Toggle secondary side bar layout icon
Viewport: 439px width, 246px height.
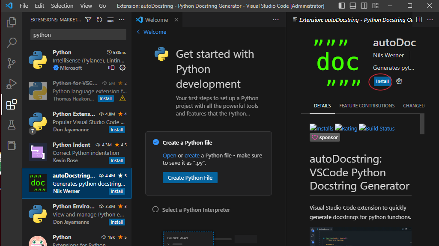pyautogui.click(x=364, y=6)
